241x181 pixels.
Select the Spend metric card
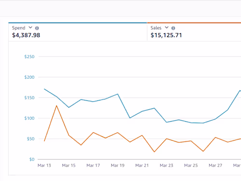(78, 32)
